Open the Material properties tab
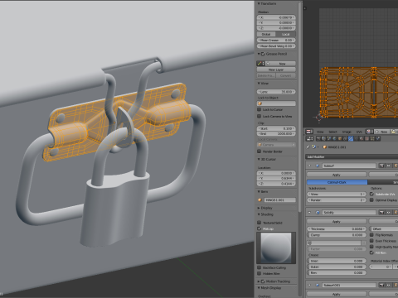Screen dimensions: 398x298 tap(362, 138)
